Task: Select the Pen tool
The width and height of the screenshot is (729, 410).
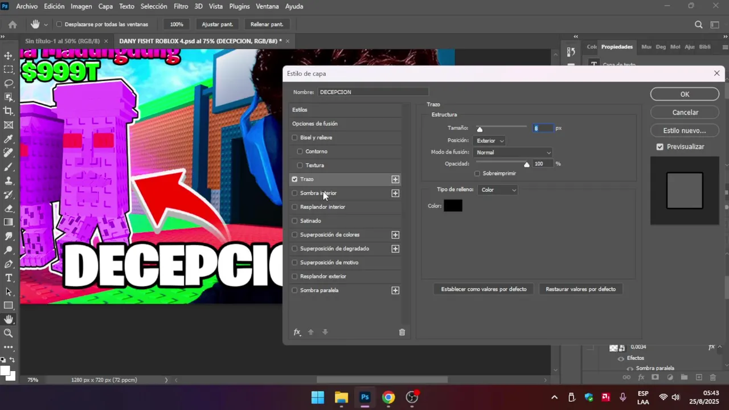Action: pos(9,264)
